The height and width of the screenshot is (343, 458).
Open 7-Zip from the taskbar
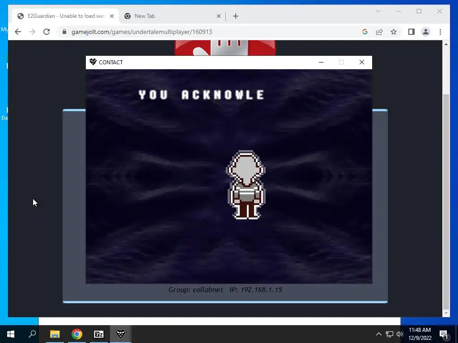[x=99, y=334]
